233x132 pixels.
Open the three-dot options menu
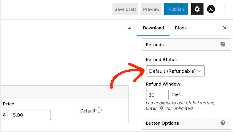tap(225, 9)
